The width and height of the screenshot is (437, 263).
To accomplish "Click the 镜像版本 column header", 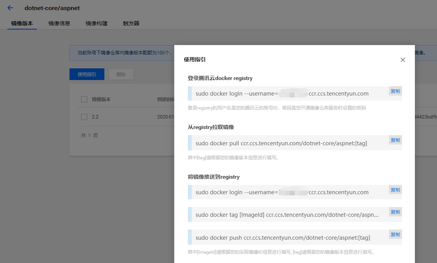I will [101, 99].
